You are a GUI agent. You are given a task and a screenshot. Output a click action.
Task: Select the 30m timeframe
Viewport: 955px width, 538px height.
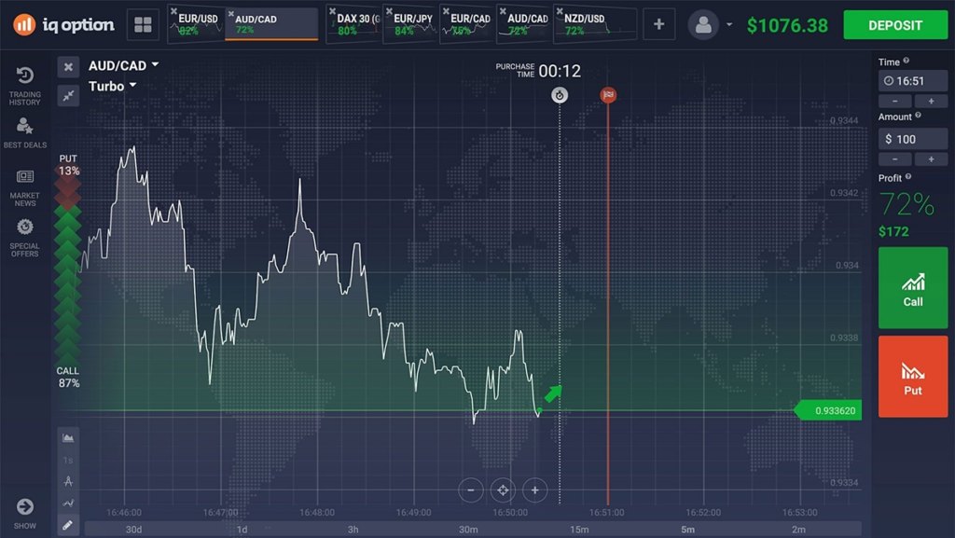coord(468,530)
